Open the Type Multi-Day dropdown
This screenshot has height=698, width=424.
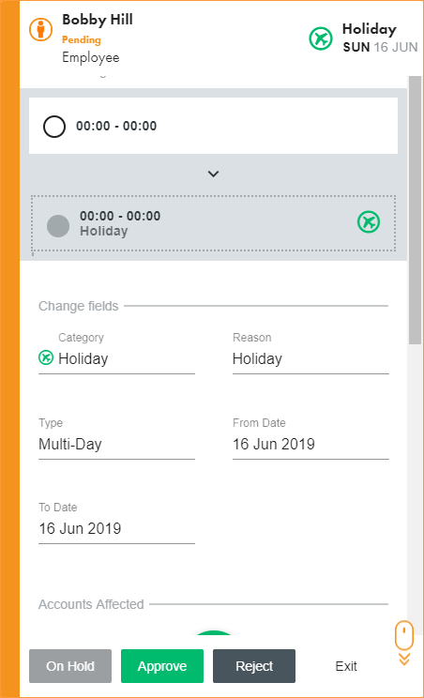click(x=116, y=445)
